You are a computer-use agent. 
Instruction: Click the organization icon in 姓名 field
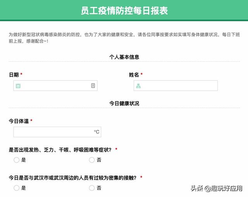point(138,86)
